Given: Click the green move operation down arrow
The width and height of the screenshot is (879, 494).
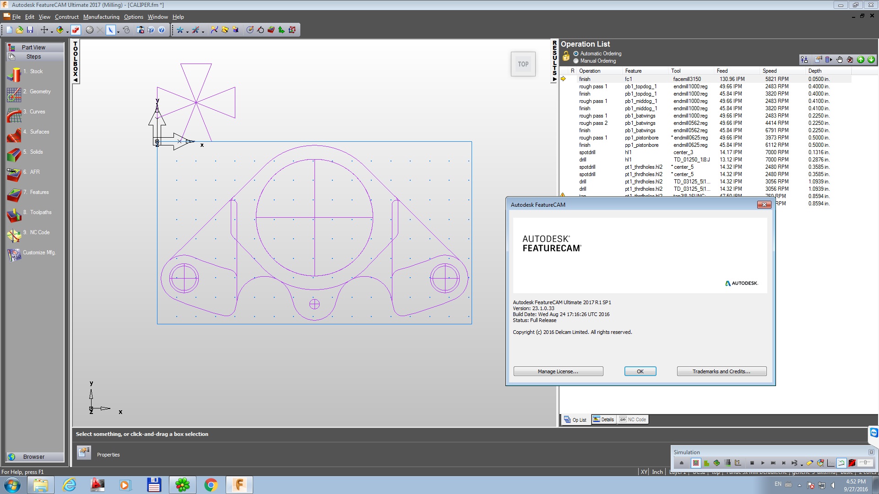Looking at the screenshot, I should pos(871,59).
